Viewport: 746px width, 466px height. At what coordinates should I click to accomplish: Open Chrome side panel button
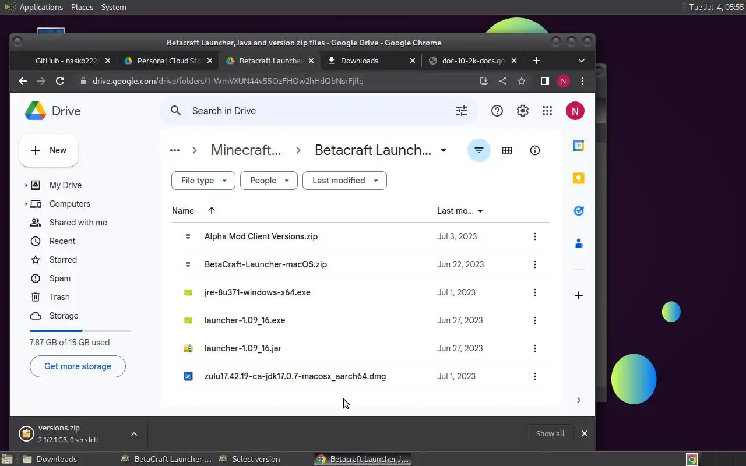(544, 81)
